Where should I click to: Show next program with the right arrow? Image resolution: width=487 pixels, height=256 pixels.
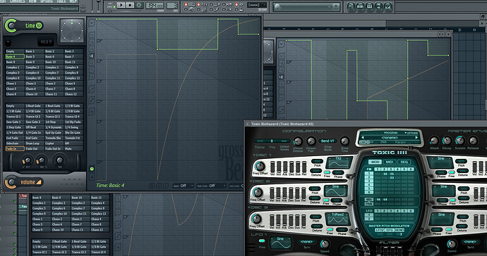tap(417, 137)
